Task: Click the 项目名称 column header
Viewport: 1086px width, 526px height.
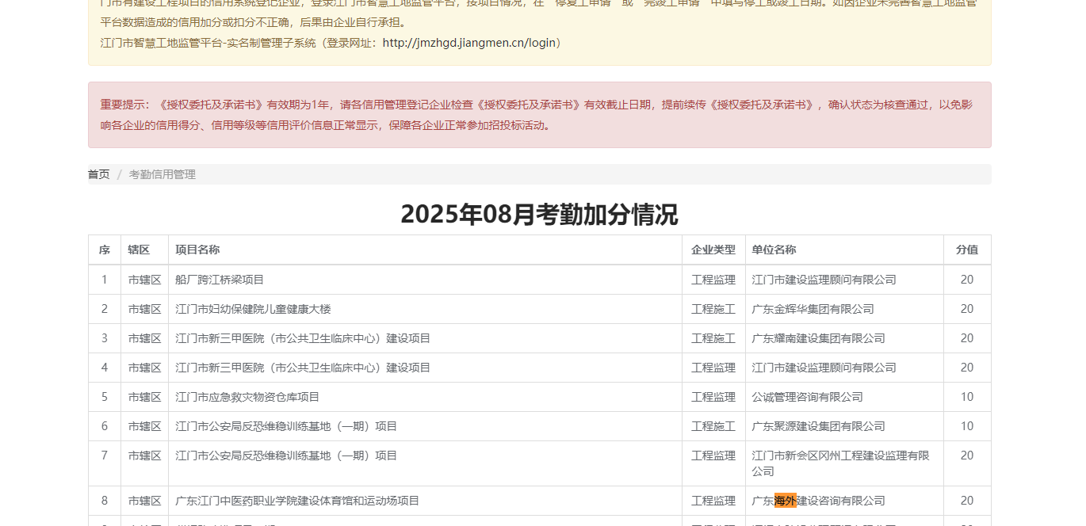Action: point(197,250)
